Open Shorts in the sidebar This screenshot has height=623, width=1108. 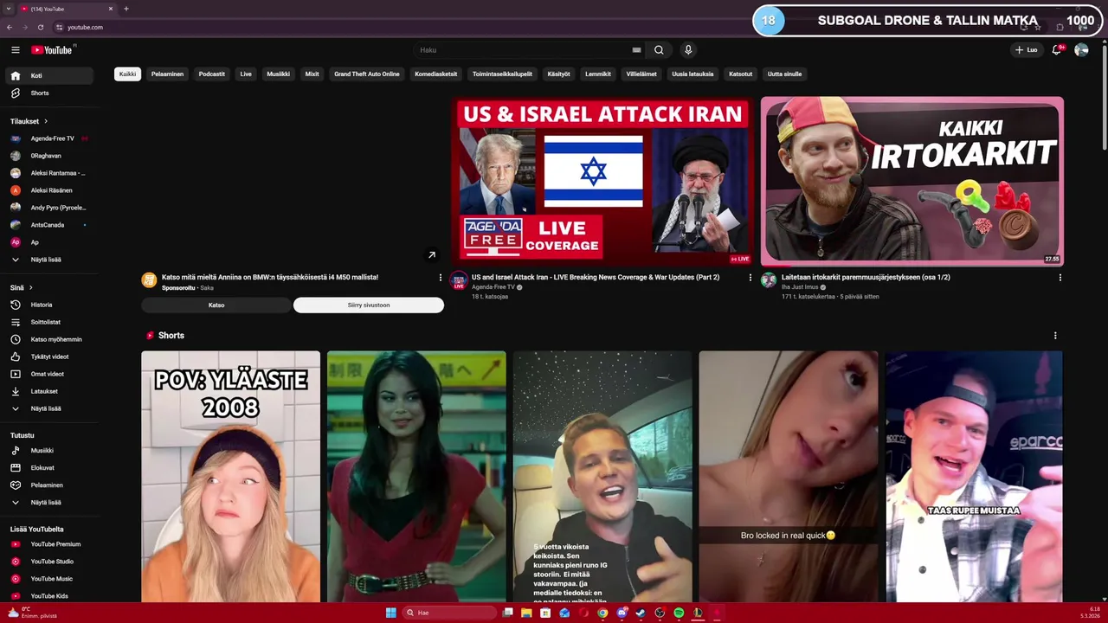click(x=48, y=93)
